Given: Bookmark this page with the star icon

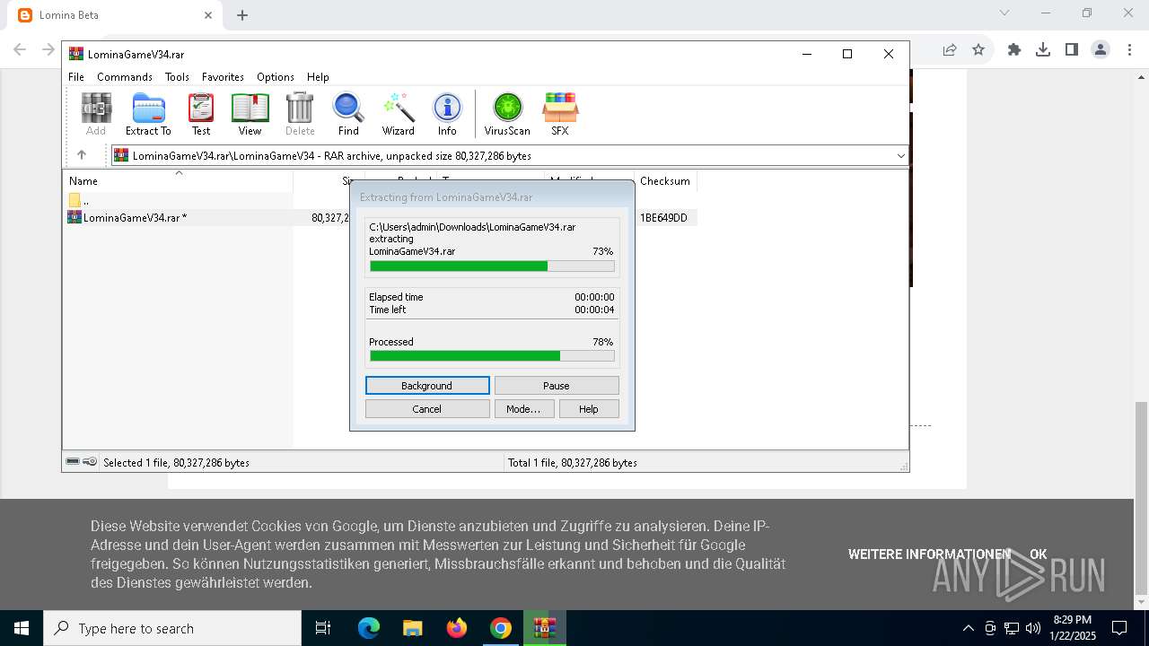Looking at the screenshot, I should pyautogui.click(x=978, y=50).
